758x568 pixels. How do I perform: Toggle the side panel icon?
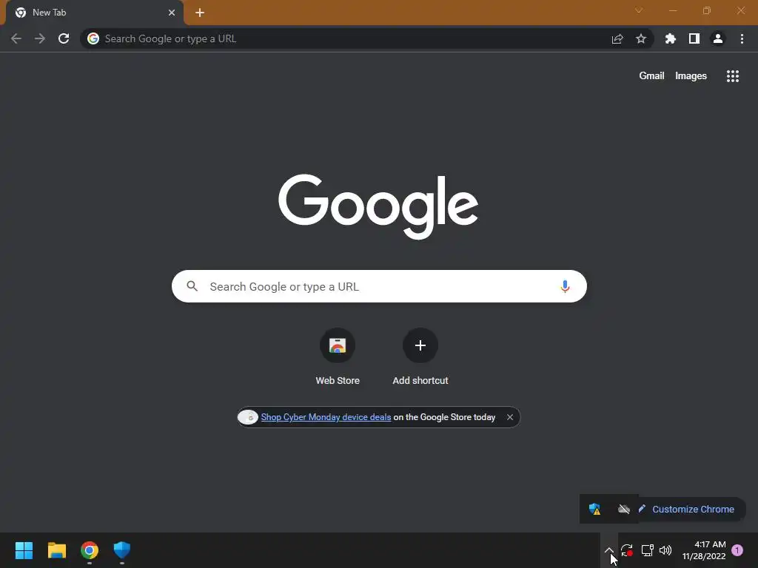694,38
